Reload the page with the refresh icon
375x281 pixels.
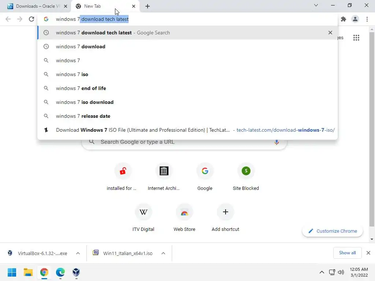pos(31,19)
